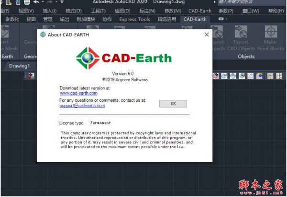
Task: Open the 参数(P) menu
Action: (226, 11)
